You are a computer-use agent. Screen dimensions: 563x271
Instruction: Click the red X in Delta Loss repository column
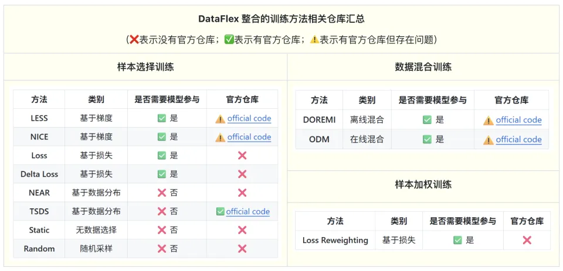(242, 174)
